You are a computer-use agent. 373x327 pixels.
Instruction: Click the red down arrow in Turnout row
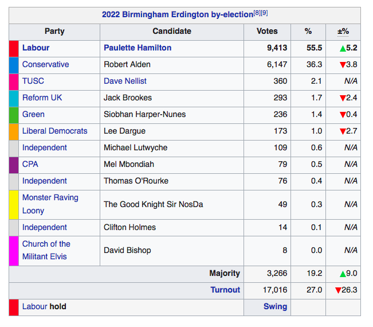pos(338,290)
